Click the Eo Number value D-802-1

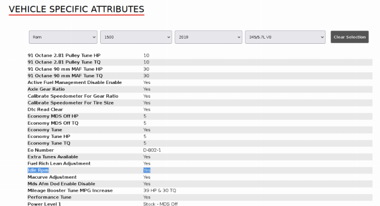coord(152,150)
